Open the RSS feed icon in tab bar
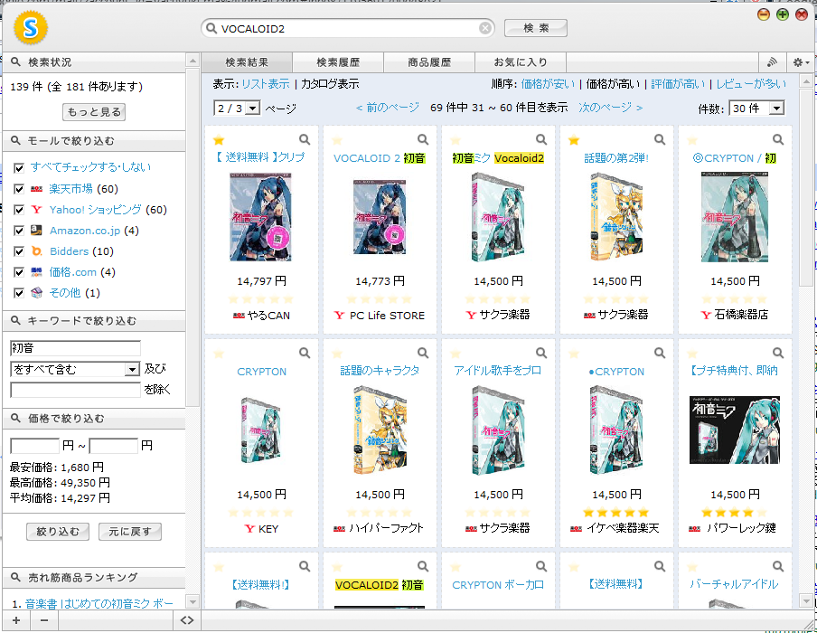The image size is (817, 633). point(772,62)
